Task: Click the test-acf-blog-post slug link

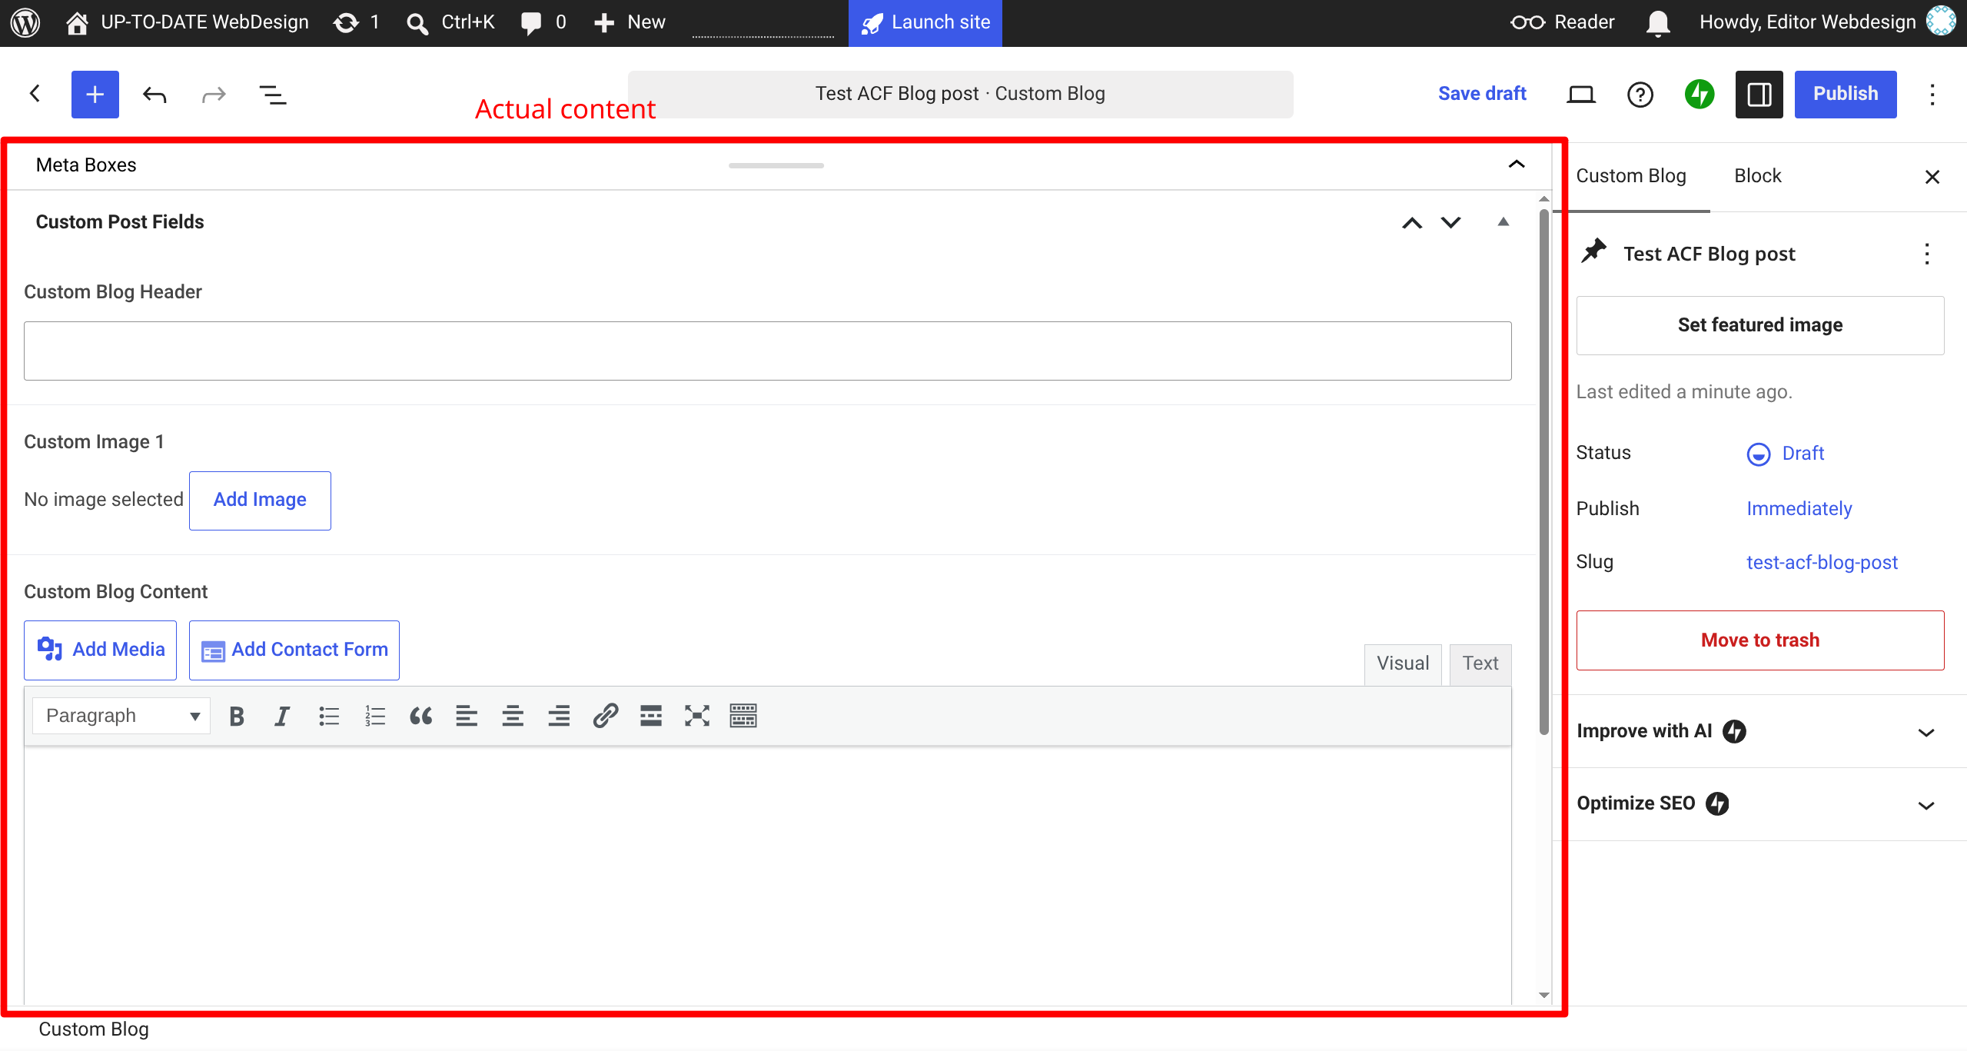Action: (x=1822, y=562)
